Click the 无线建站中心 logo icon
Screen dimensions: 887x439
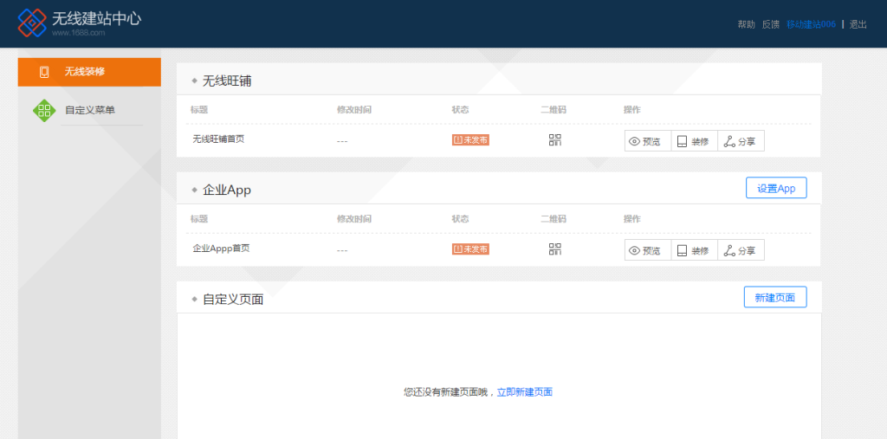pyautogui.click(x=32, y=23)
